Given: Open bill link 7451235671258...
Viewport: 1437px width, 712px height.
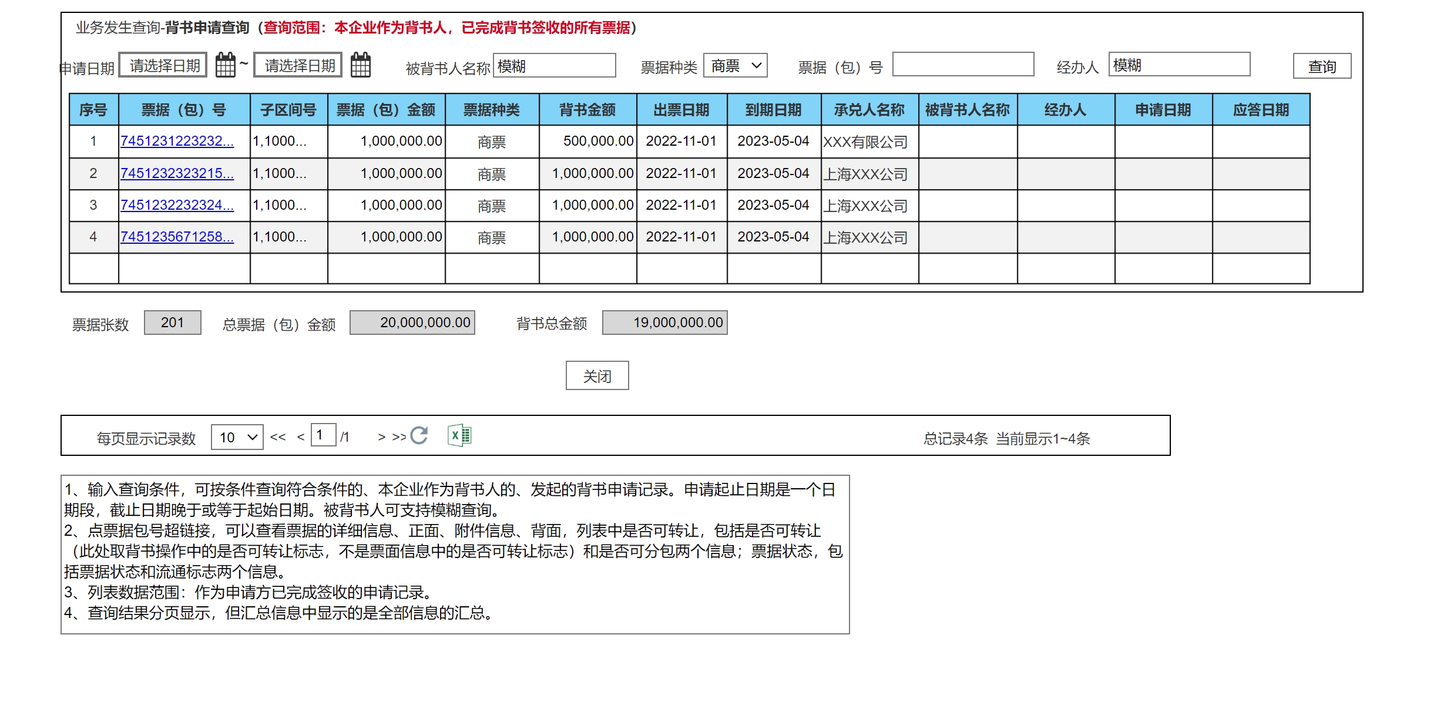Looking at the screenshot, I should [x=177, y=237].
